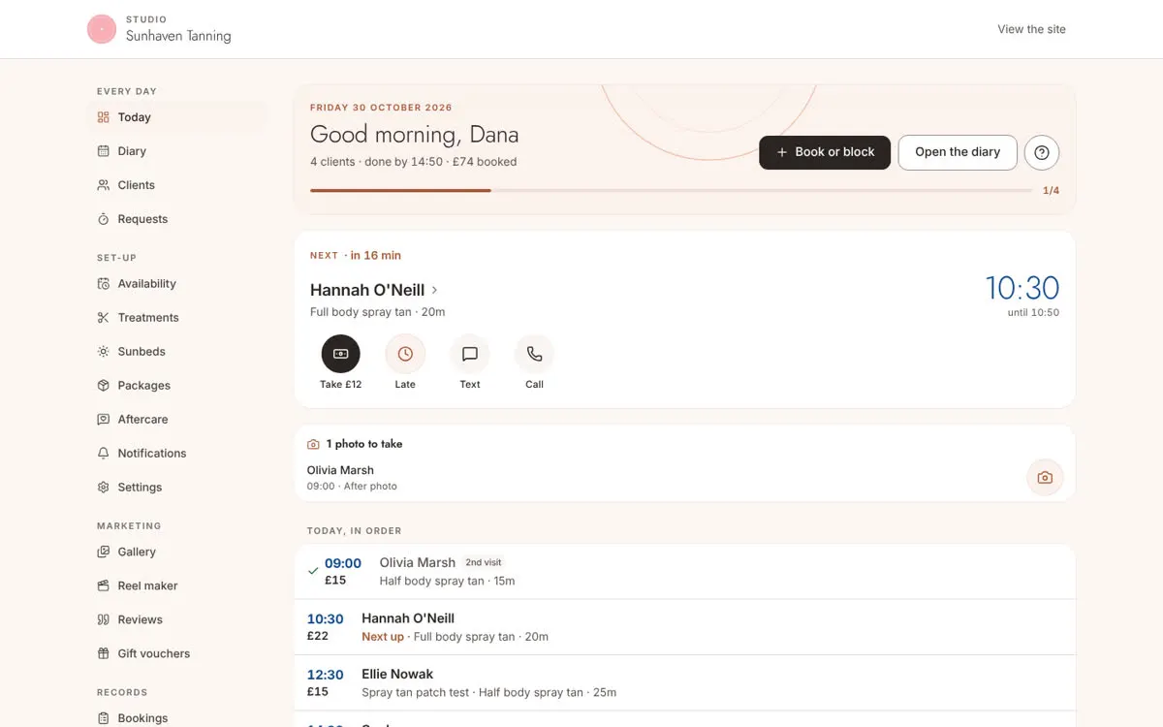Select the 09:00 Olivia Marsh appointment row

[685, 572]
